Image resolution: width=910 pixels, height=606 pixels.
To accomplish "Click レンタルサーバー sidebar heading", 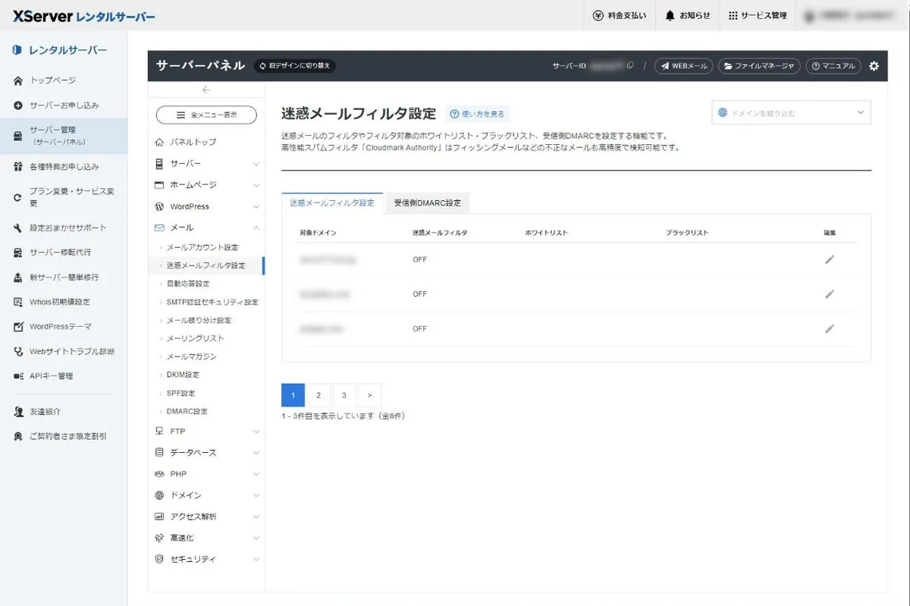I will coord(60,50).
